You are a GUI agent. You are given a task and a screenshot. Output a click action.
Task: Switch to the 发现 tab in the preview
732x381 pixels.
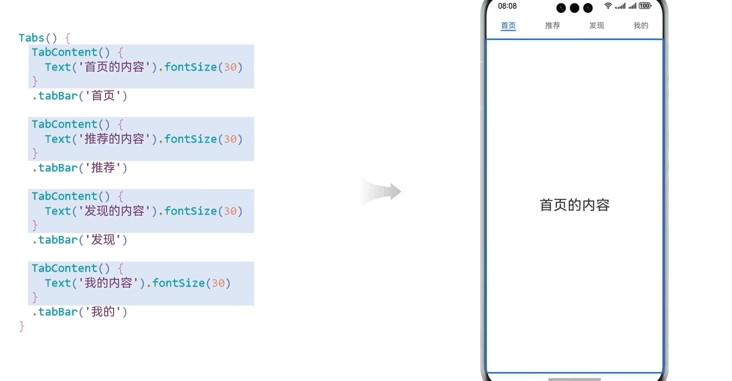(x=596, y=25)
